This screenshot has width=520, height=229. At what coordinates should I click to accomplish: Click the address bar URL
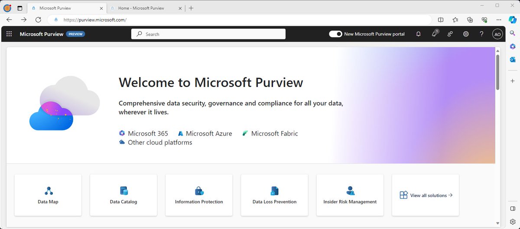95,20
